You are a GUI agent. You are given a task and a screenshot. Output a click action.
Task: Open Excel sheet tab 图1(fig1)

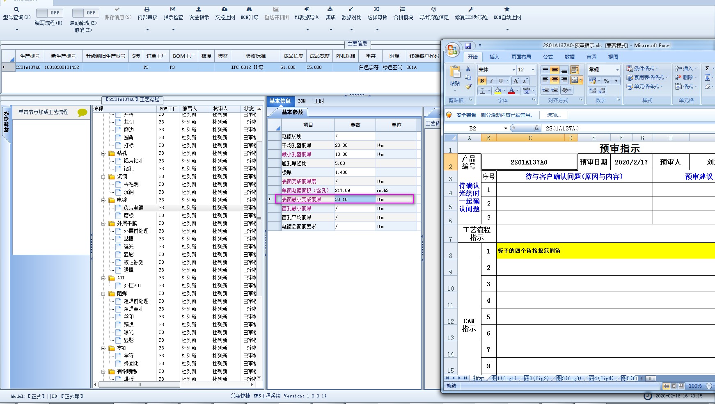[504, 379]
